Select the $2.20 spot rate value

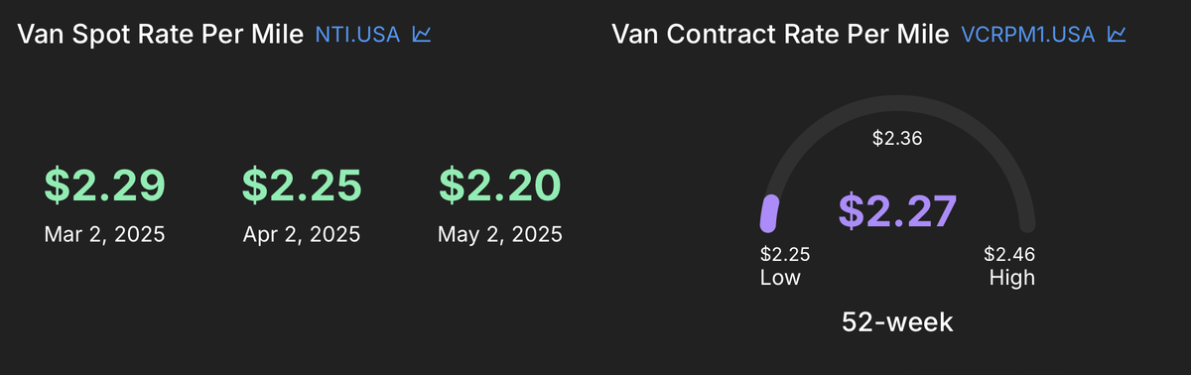[x=500, y=187]
